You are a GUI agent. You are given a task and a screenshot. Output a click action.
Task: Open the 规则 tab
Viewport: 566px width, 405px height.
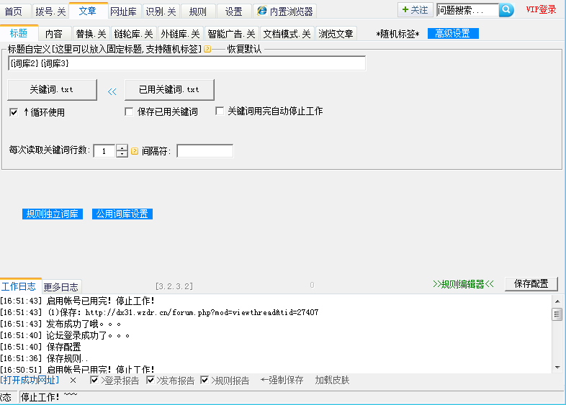coord(198,12)
